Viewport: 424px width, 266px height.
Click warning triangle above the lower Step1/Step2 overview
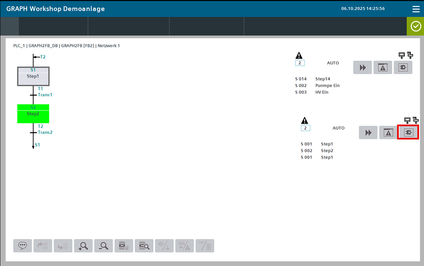click(x=305, y=120)
